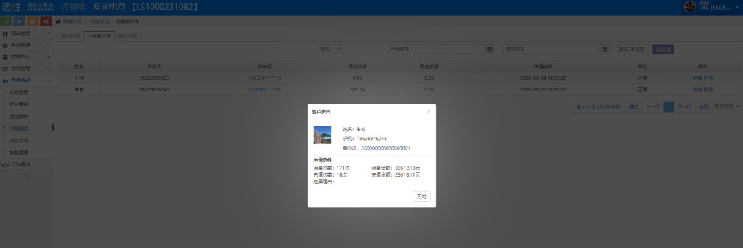Switch to the 佣金列表 tab
This screenshot has height=248, width=743.
pyautogui.click(x=127, y=36)
